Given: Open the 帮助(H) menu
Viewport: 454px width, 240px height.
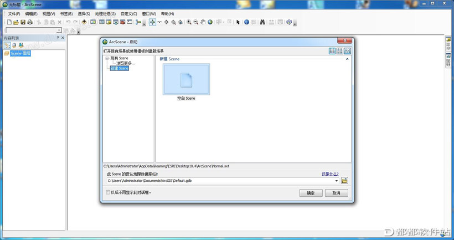Looking at the screenshot, I should pos(167,14).
